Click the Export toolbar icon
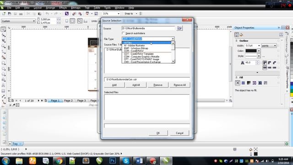 click(x=80, y=14)
